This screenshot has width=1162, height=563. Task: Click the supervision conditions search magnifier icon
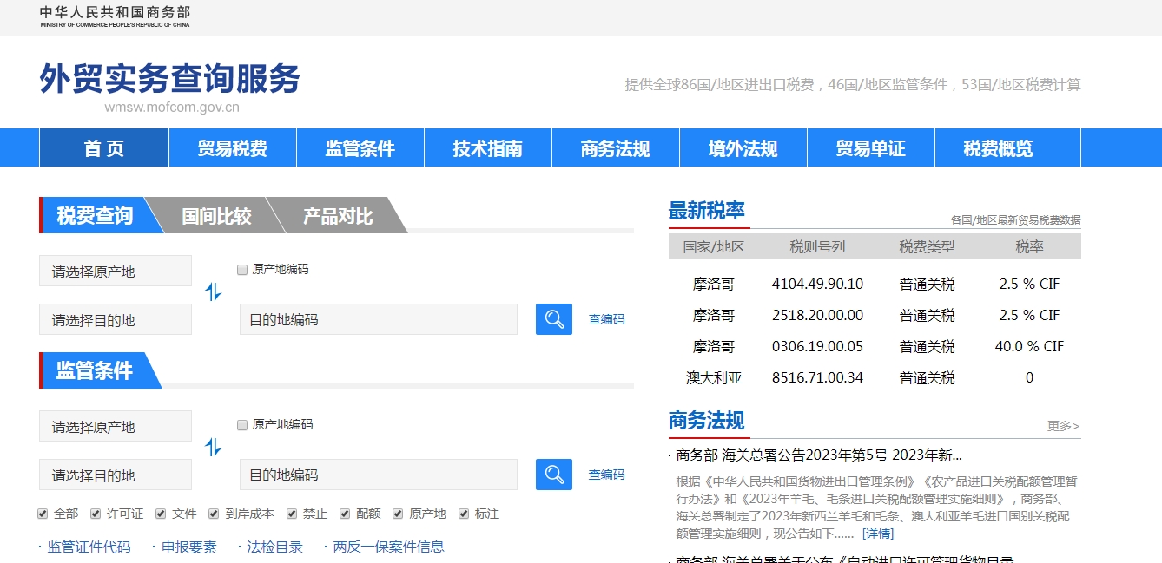(x=553, y=475)
